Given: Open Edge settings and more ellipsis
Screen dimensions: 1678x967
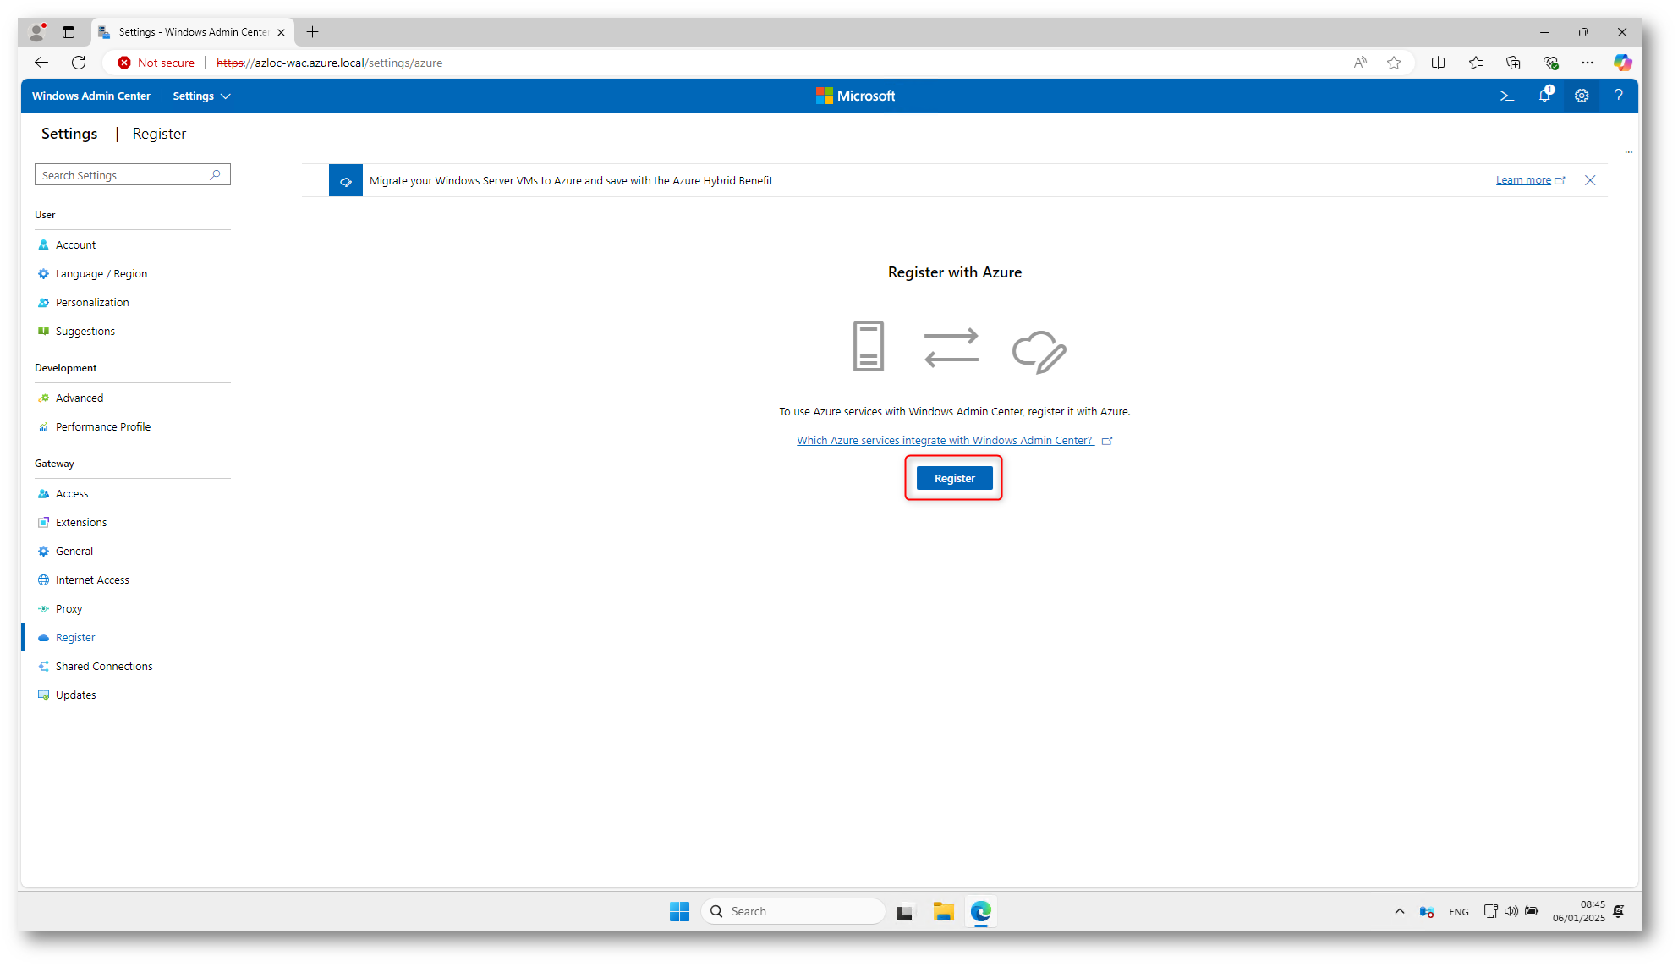Looking at the screenshot, I should point(1588,63).
